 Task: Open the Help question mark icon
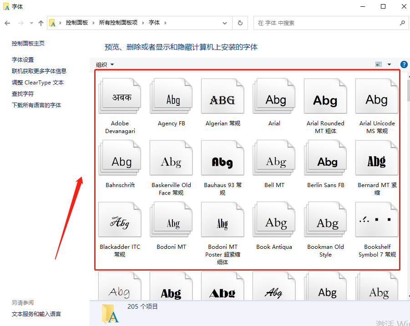[x=404, y=64]
